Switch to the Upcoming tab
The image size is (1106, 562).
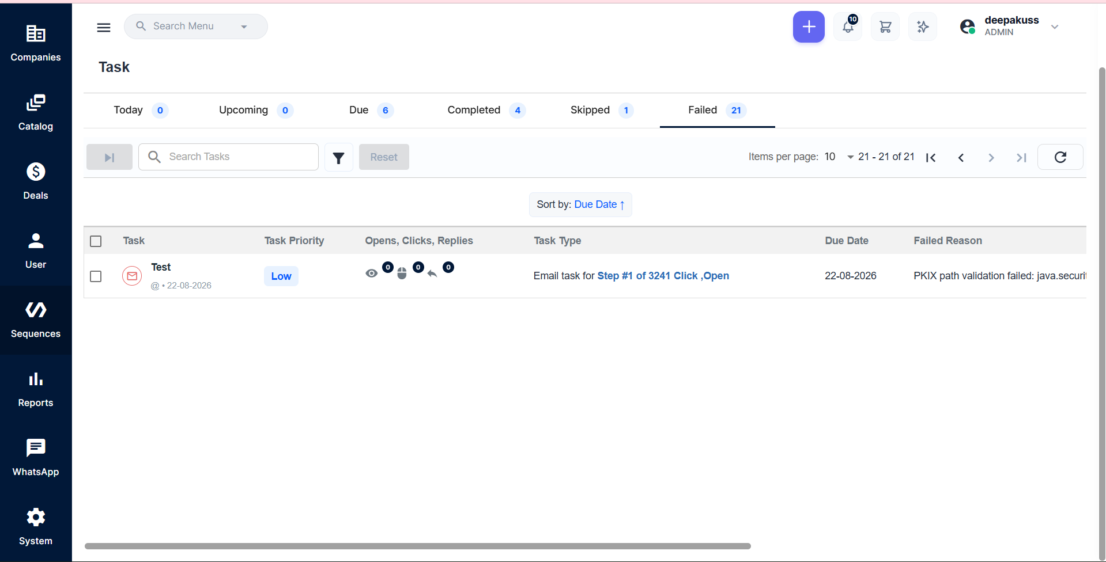click(x=256, y=110)
